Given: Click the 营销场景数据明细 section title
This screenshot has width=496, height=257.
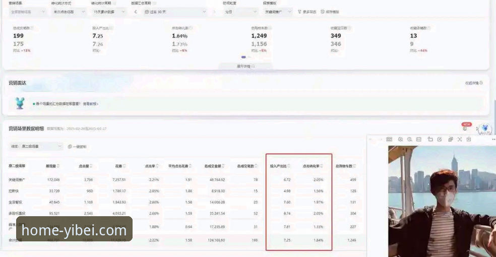Looking at the screenshot, I should (26, 128).
